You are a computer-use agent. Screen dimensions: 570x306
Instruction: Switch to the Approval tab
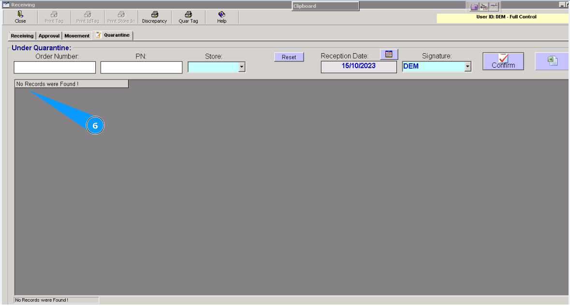49,35
